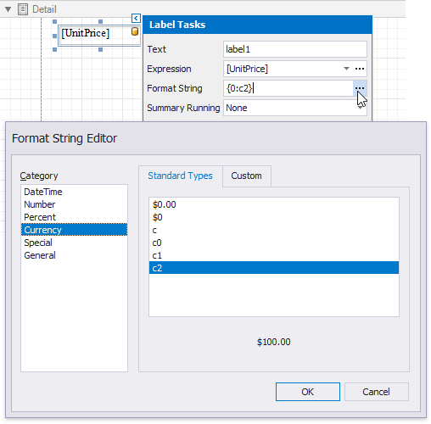This screenshot has width=431, height=424.
Task: Choose the c format
Action: [x=274, y=230]
